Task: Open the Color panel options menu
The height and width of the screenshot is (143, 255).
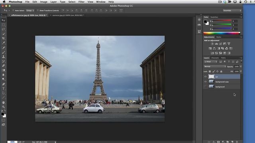Action: click(241, 17)
